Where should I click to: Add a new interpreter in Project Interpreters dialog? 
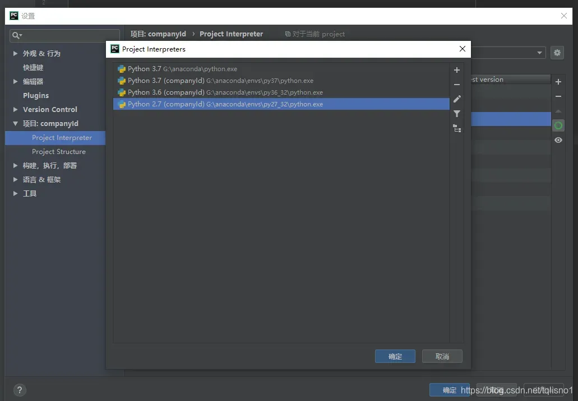[457, 70]
